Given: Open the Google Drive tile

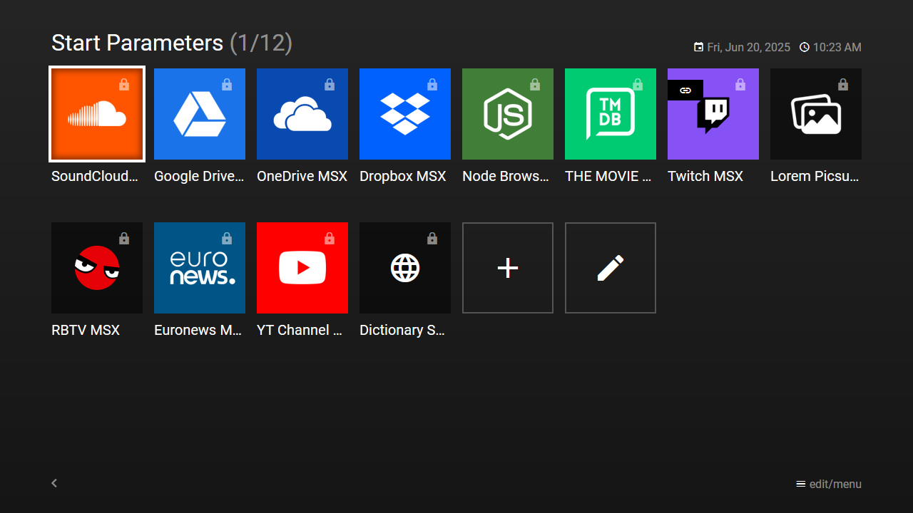Looking at the screenshot, I should pyautogui.click(x=200, y=114).
